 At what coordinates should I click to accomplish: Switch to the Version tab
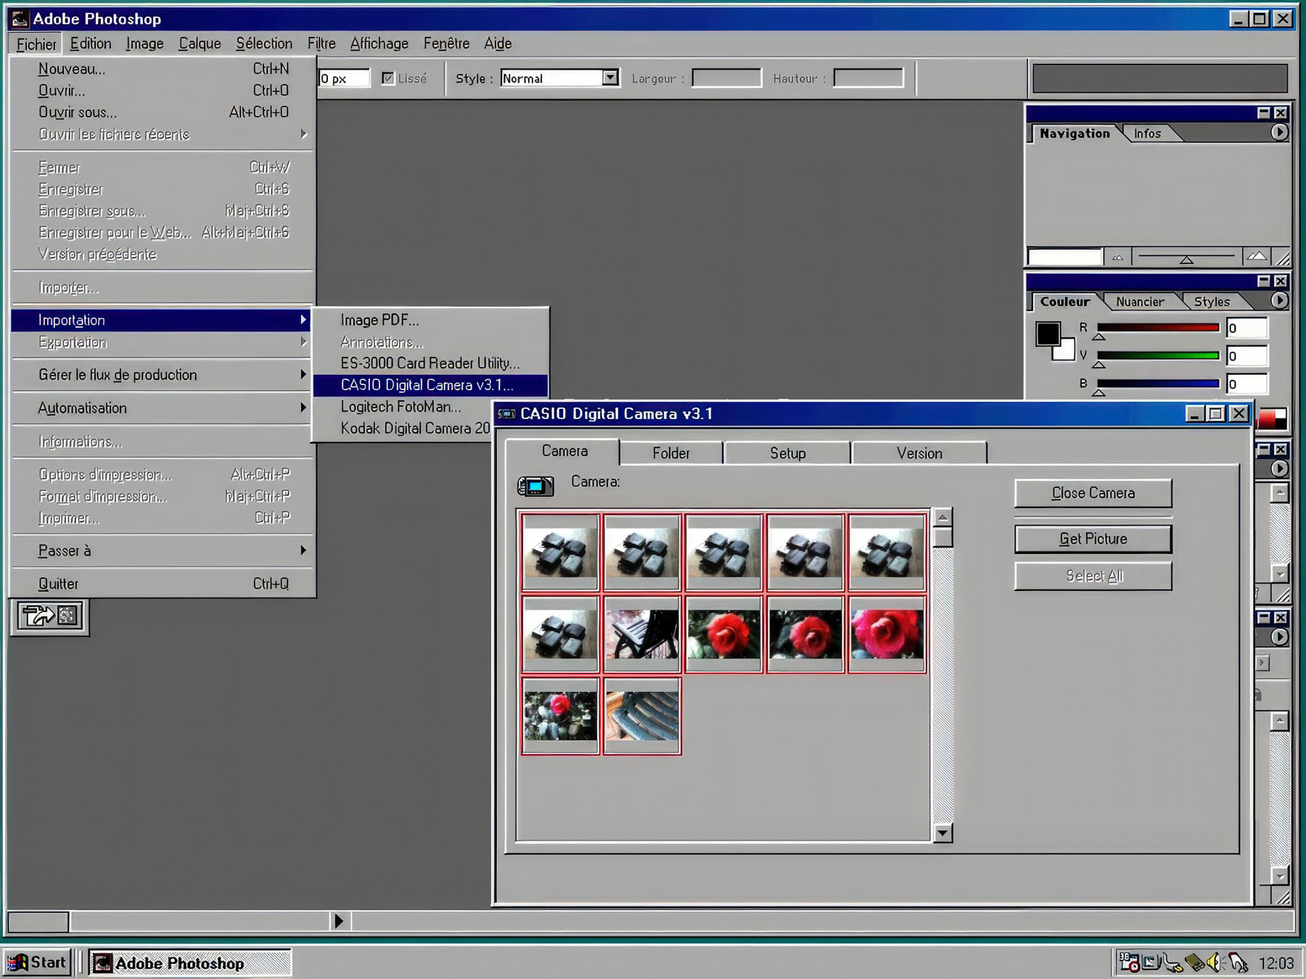click(x=919, y=453)
